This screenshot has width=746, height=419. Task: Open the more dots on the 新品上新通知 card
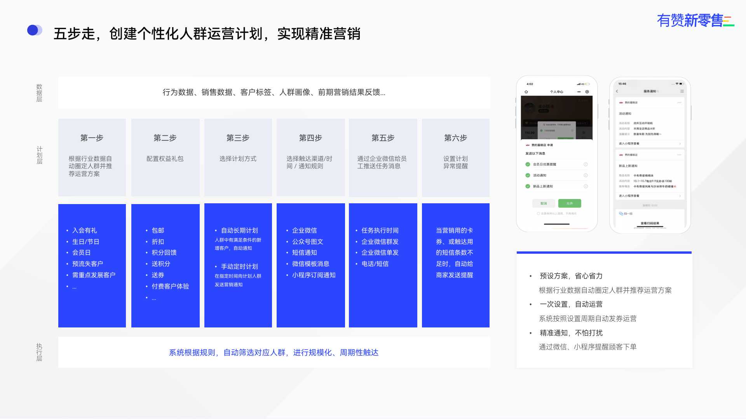click(x=679, y=155)
